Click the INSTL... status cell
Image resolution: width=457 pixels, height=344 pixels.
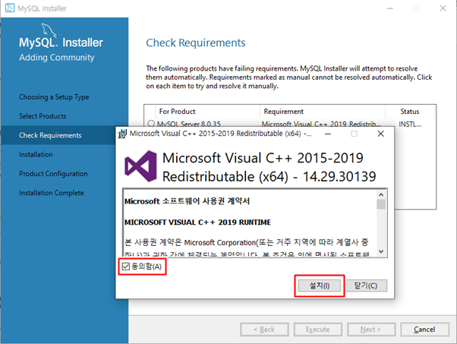[410, 125]
